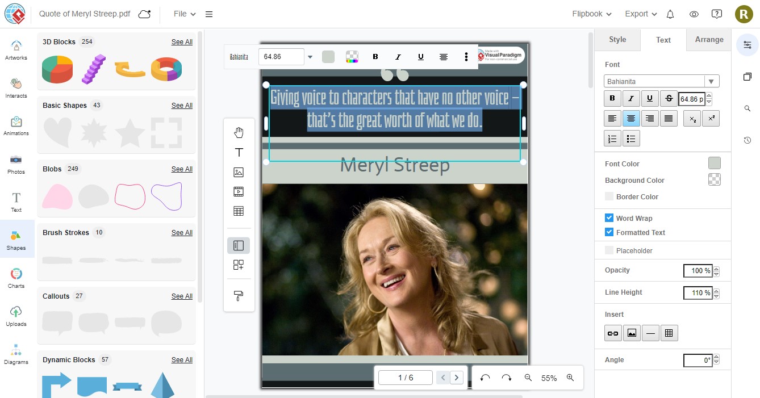The width and height of the screenshot is (760, 398).
Task: Switch to the Arrange tab
Action: click(x=709, y=40)
